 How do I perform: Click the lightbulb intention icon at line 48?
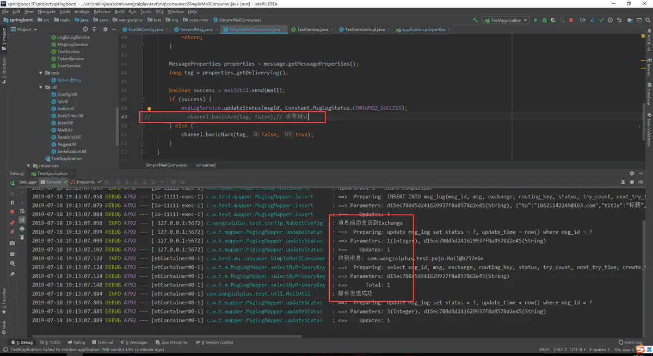[149, 109]
